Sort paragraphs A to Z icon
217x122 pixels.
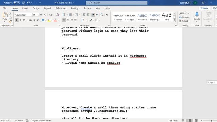point(102,15)
